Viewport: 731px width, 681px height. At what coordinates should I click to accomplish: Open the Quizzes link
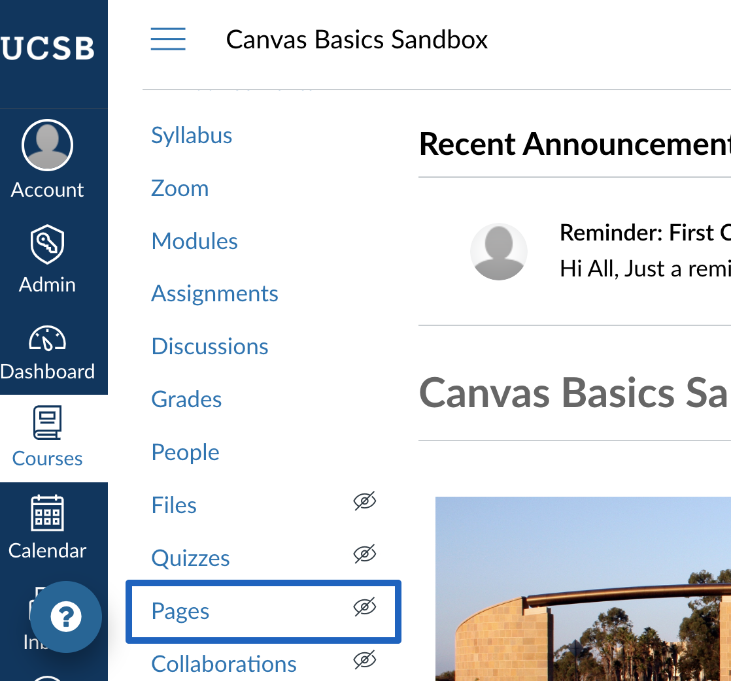190,558
